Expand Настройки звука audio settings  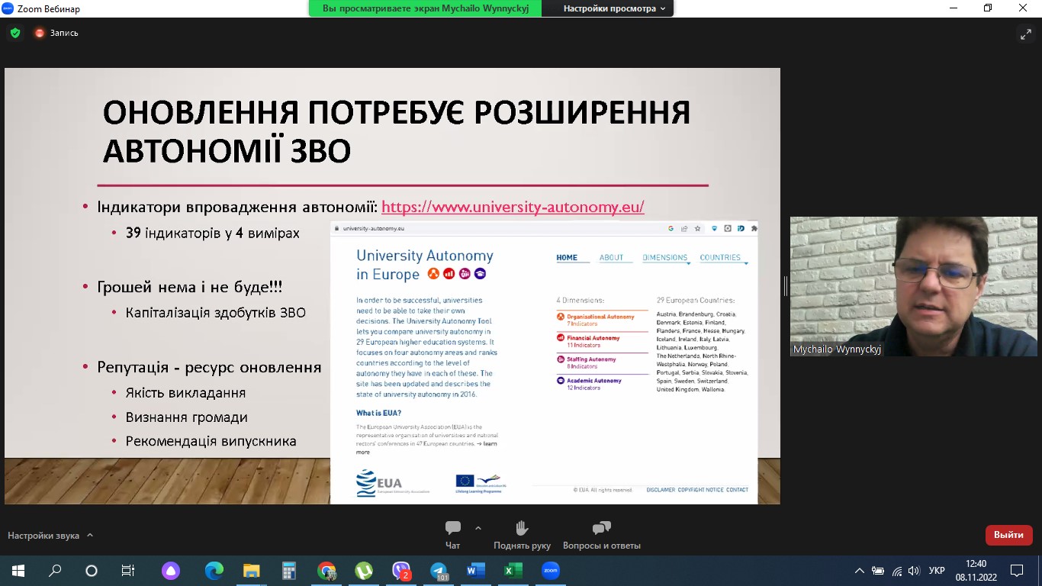tap(50, 536)
